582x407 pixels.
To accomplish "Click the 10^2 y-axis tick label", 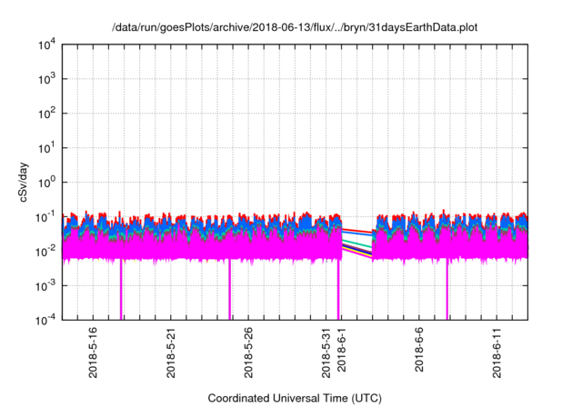I will tap(46, 114).
